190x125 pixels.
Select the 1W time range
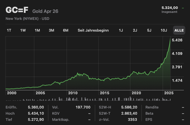pyautogui.click(x=23, y=30)
